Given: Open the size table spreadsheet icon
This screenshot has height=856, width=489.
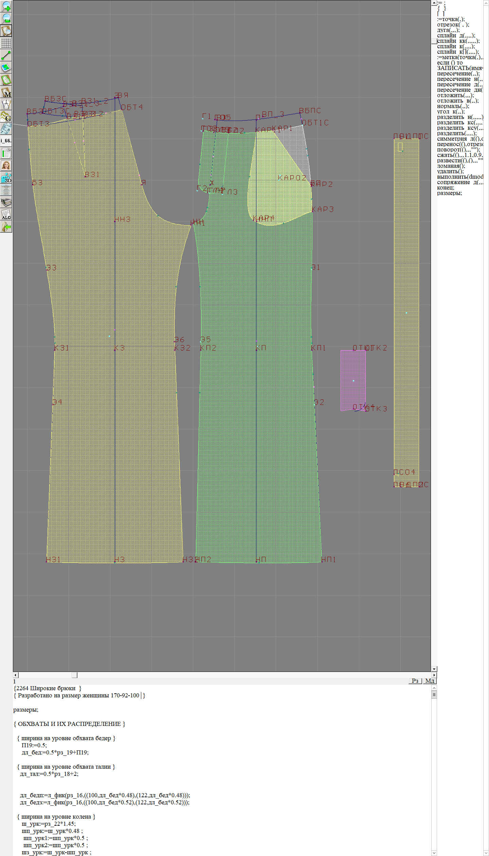Looking at the screenshot, I should [x=6, y=153].
